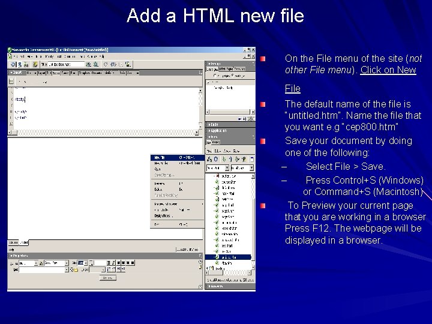
Task: Click the browse folder icon beside Link
Action: coord(76,270)
